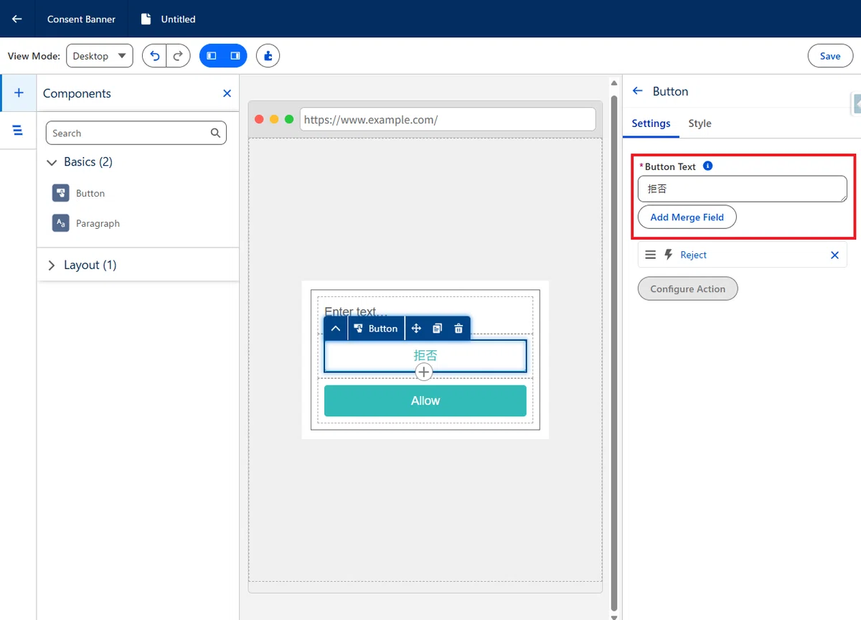
Task: Click the search magnifier icon
Action: click(215, 133)
